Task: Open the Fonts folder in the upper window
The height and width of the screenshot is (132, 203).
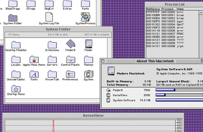Action: 85,3
